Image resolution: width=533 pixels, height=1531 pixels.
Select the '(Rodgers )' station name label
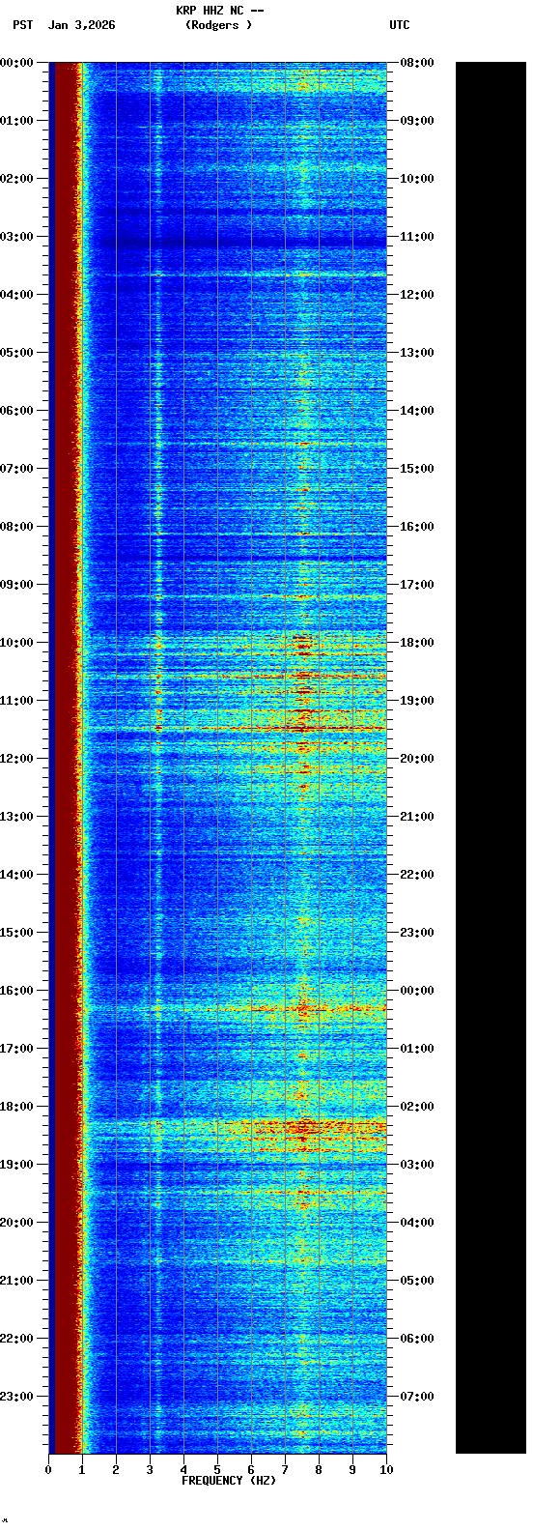(x=218, y=25)
